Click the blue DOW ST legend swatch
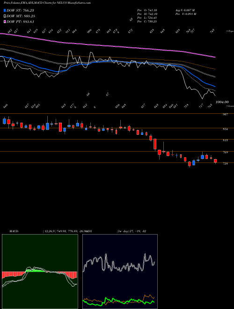Screen dimensions: 234x309 (x=5, y=10)
